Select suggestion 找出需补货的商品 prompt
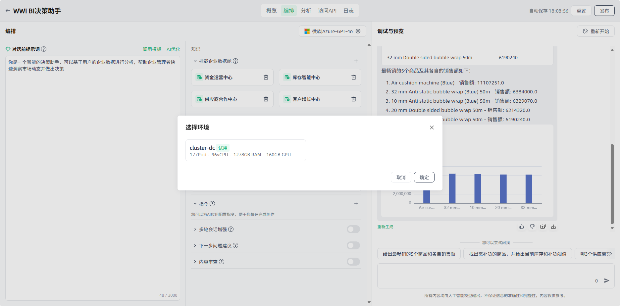Image resolution: width=620 pixels, height=306 pixels. click(x=518, y=254)
